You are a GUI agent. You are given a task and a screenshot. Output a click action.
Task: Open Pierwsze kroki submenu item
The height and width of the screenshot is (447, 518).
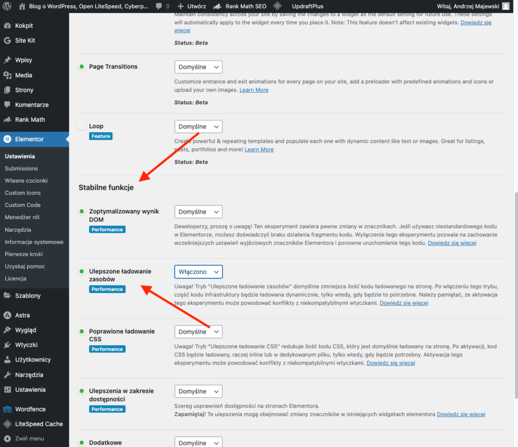tap(23, 254)
